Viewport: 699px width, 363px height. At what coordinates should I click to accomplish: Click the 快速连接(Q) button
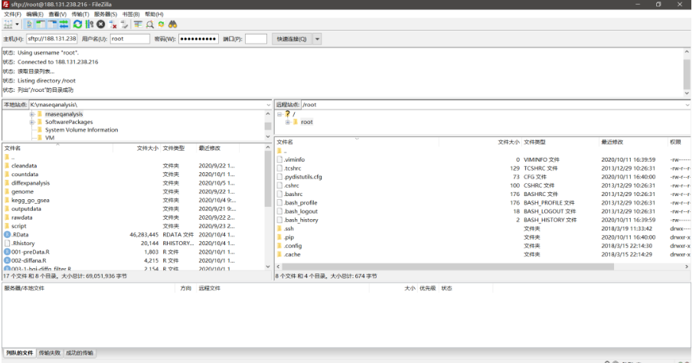(291, 39)
